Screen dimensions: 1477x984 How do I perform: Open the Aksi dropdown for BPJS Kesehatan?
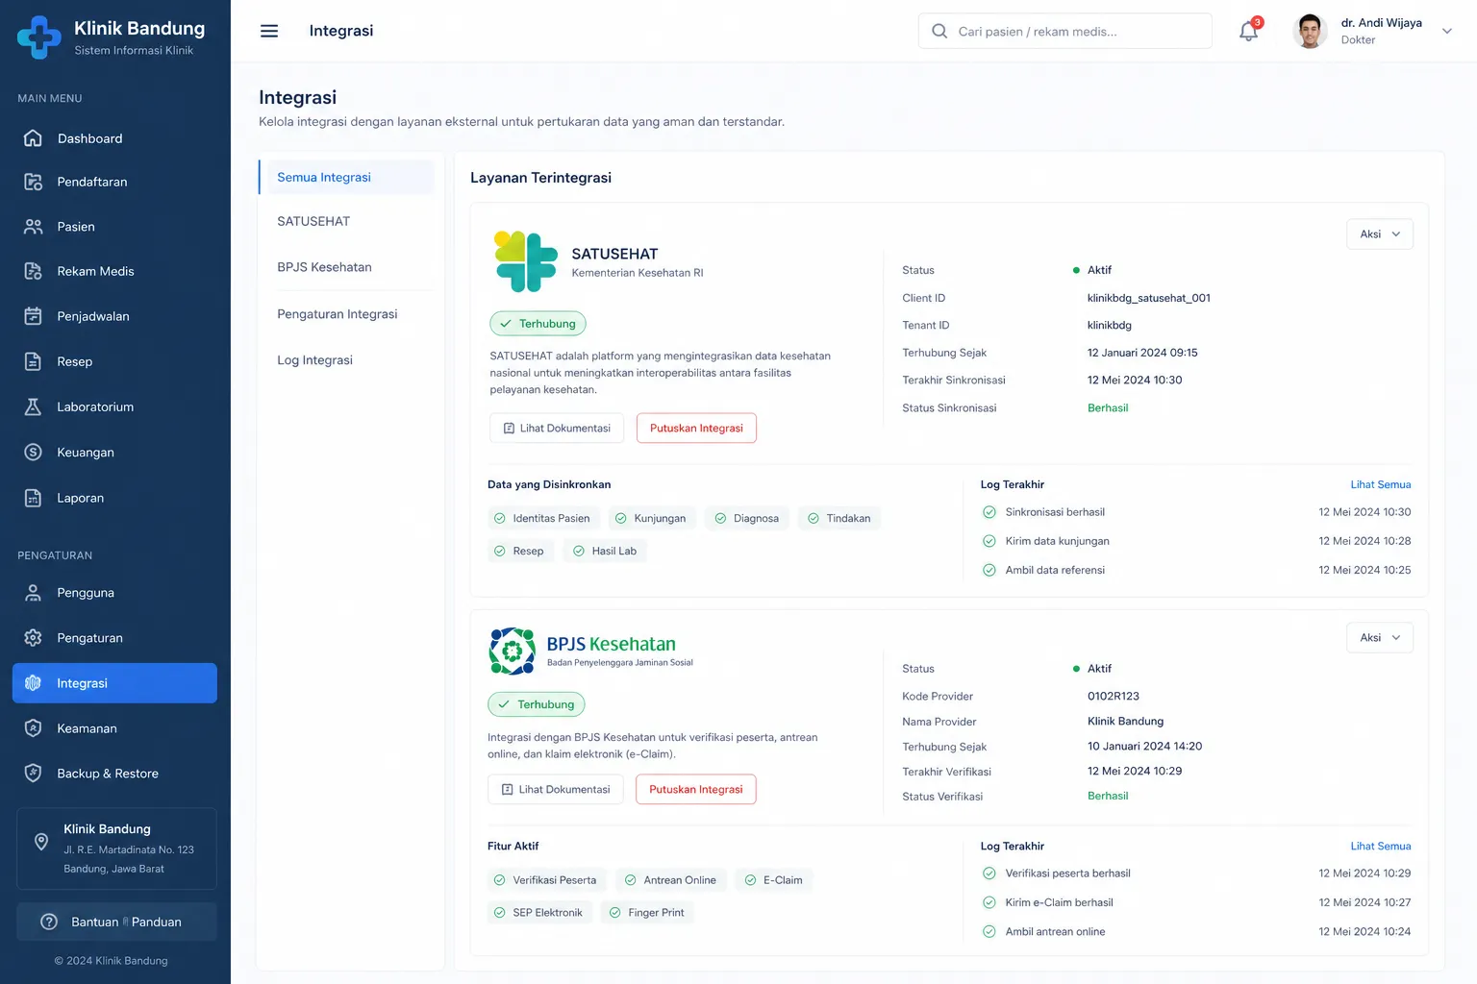1380,638
